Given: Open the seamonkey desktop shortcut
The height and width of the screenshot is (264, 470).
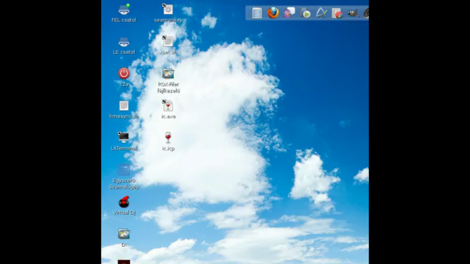Looking at the screenshot, I should [168, 10].
